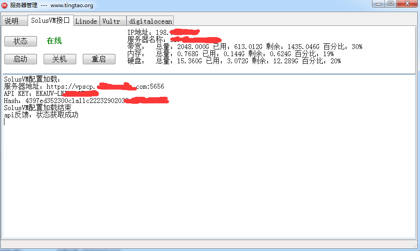This screenshot has width=420, height=251.
Task: Click the Hash log line
Action: (86, 101)
